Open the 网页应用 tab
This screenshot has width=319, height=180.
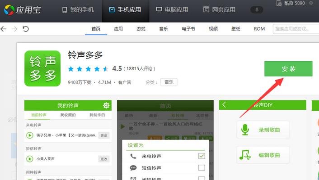coord(219,10)
